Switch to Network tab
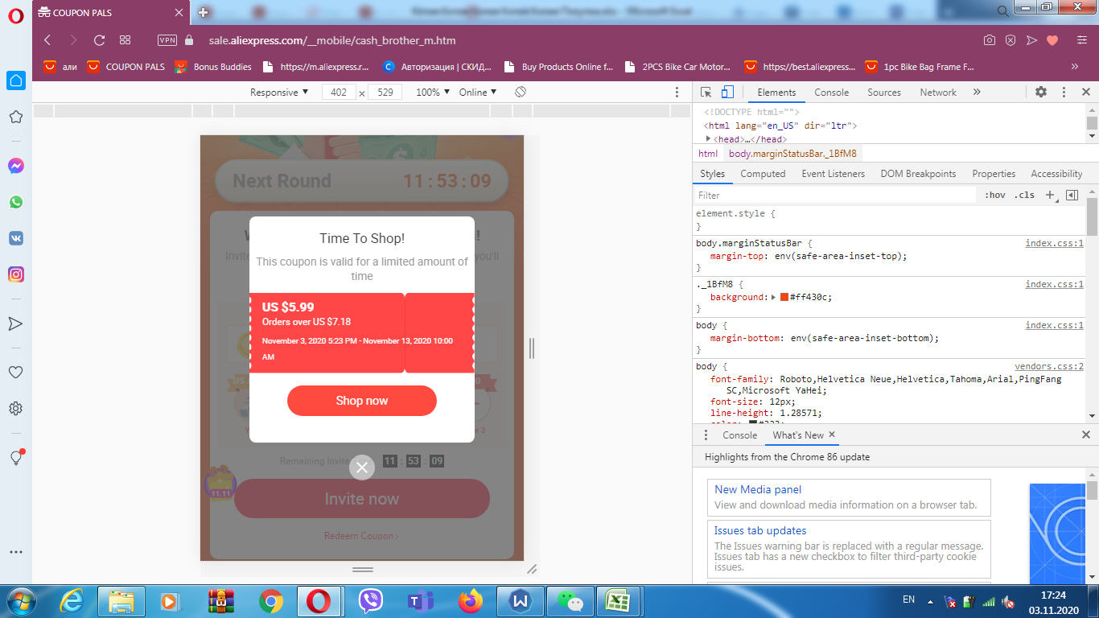The height and width of the screenshot is (618, 1099). [x=938, y=93]
